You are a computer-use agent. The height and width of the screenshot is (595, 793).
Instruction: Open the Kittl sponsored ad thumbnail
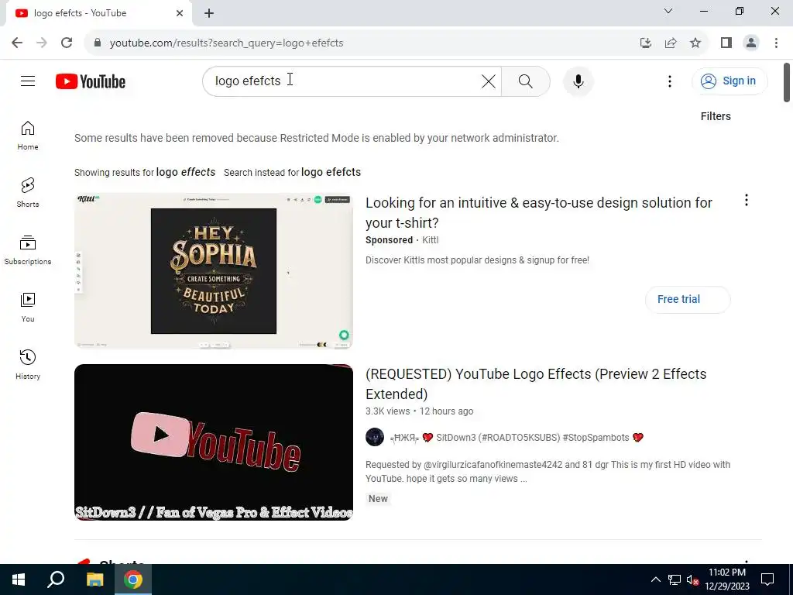214,270
